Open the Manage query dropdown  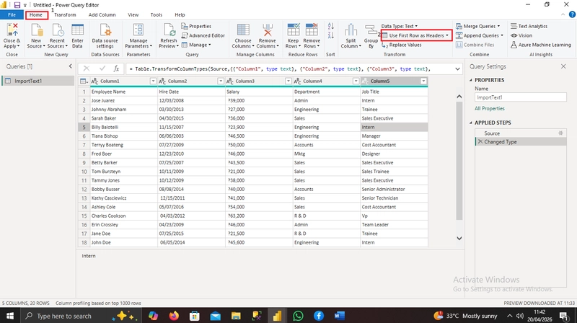196,45
